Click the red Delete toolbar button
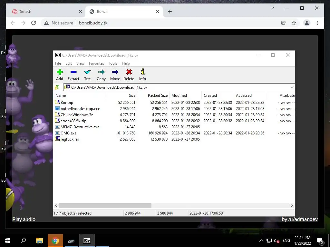This screenshot has height=247, width=330. coord(129,75)
